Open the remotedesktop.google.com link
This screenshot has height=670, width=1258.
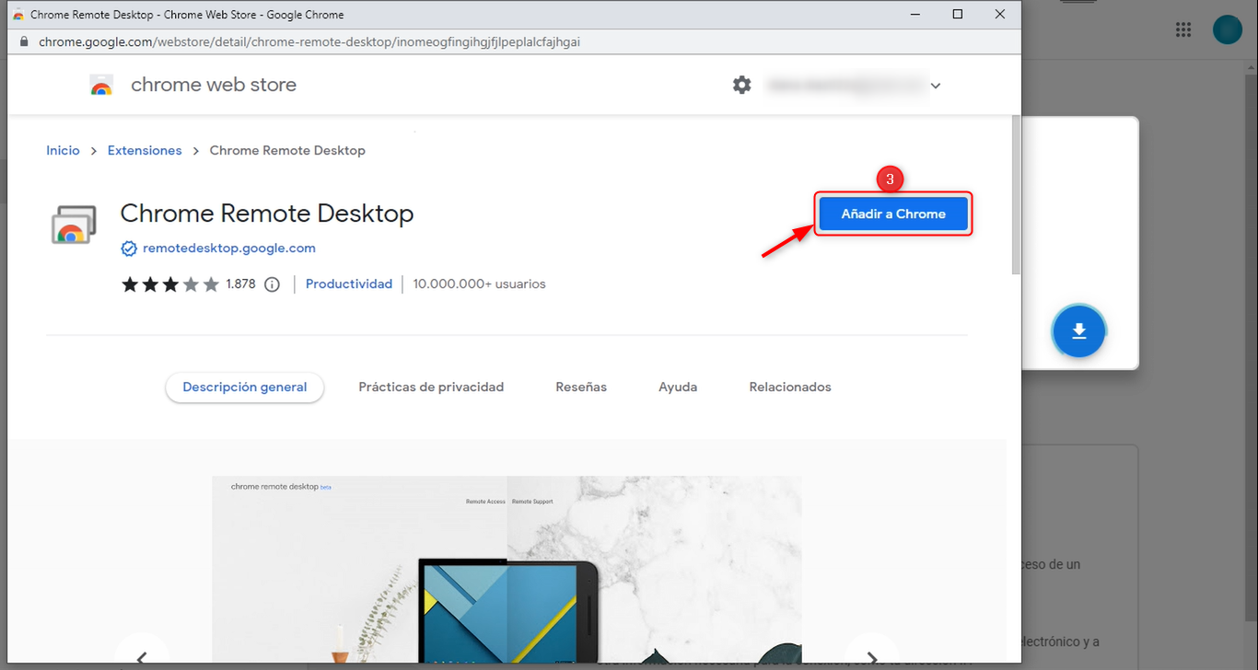click(x=229, y=248)
